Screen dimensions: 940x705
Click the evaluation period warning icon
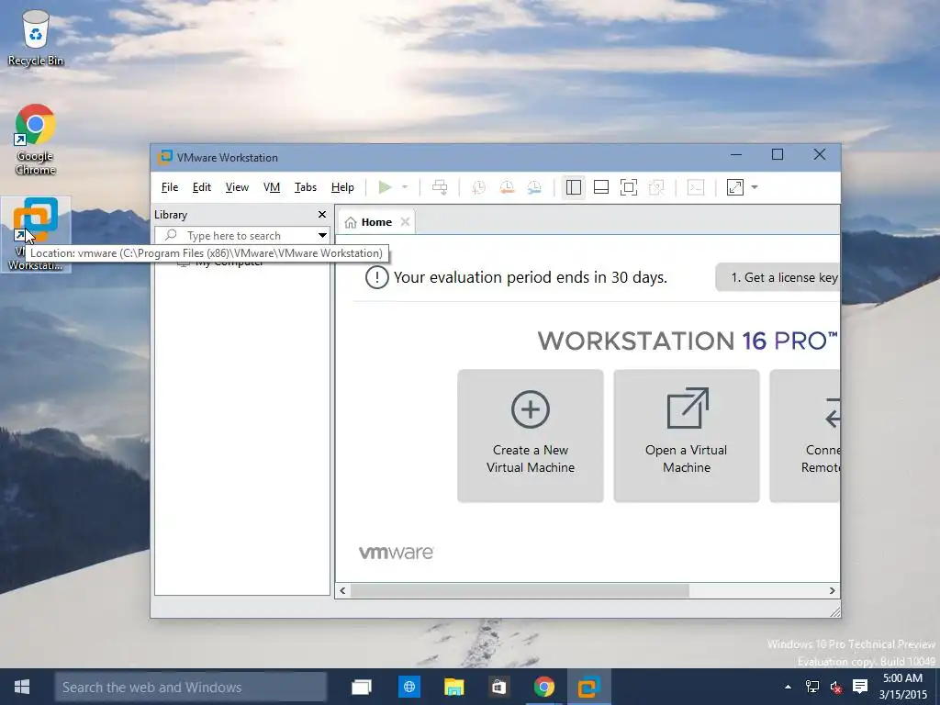[x=377, y=277]
